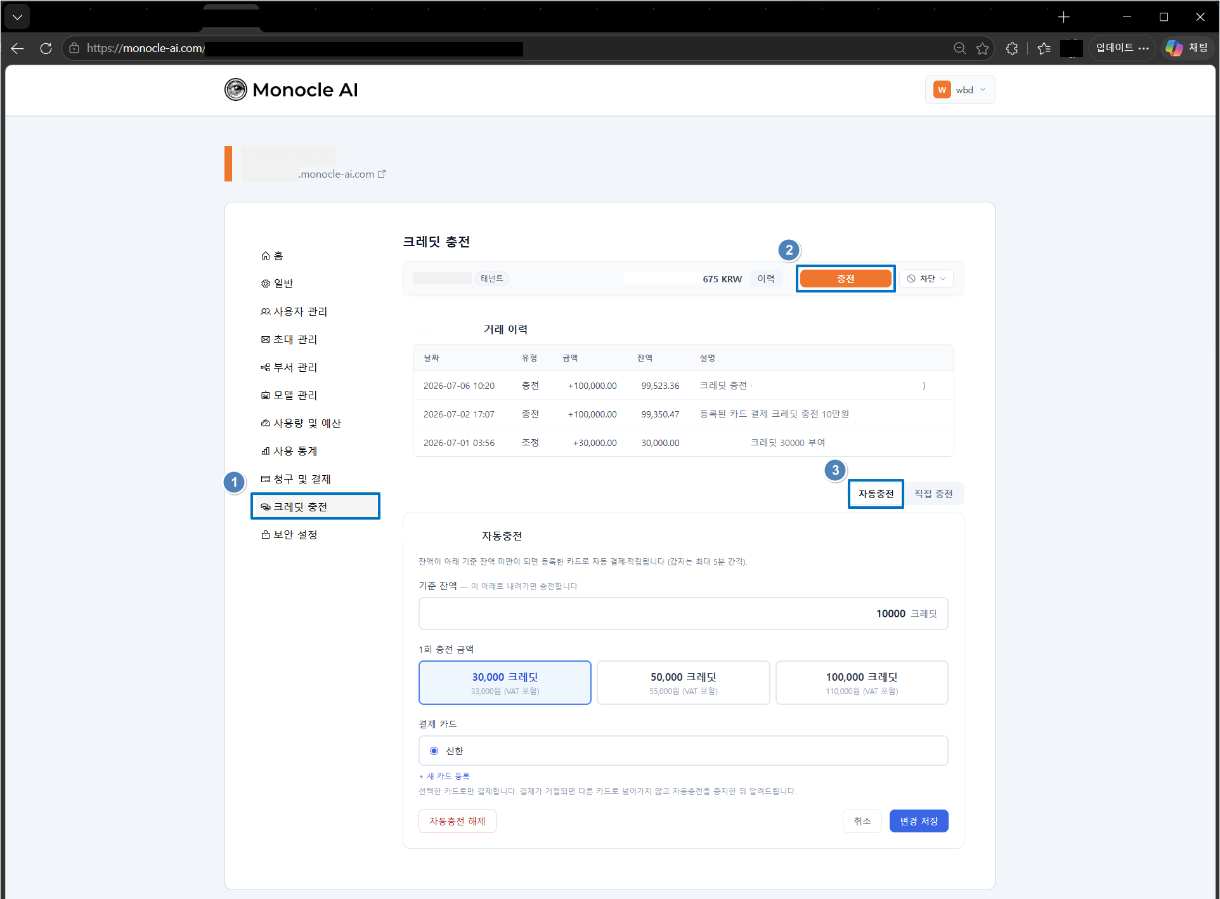Viewport: 1220px width, 899px height.
Task: Click the 변경 저장 button
Action: point(919,821)
